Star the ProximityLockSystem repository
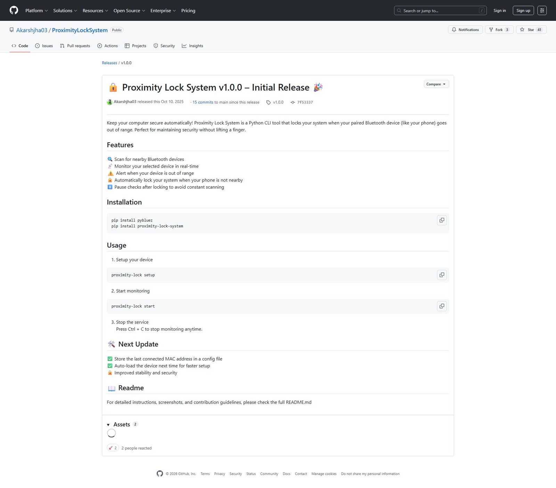 [531, 30]
